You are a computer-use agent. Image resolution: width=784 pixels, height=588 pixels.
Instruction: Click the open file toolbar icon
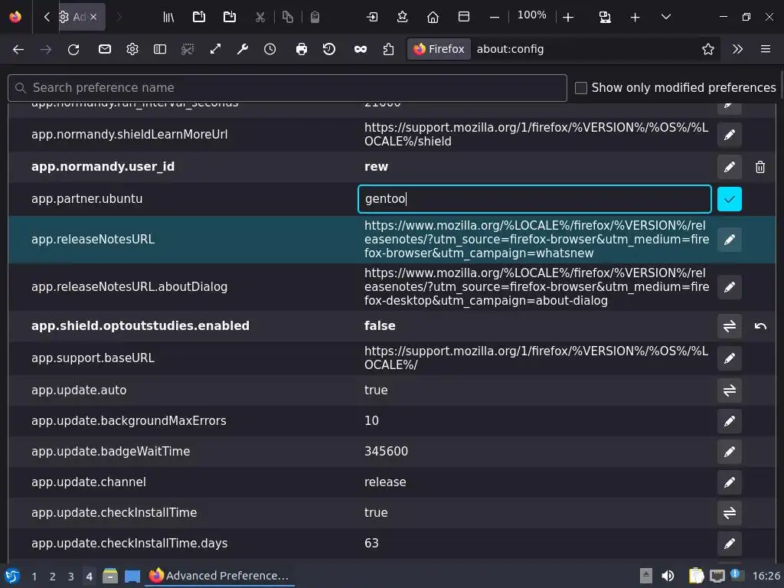point(199,17)
